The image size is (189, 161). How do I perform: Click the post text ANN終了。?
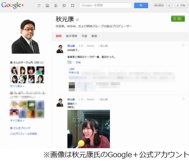pos(73,50)
